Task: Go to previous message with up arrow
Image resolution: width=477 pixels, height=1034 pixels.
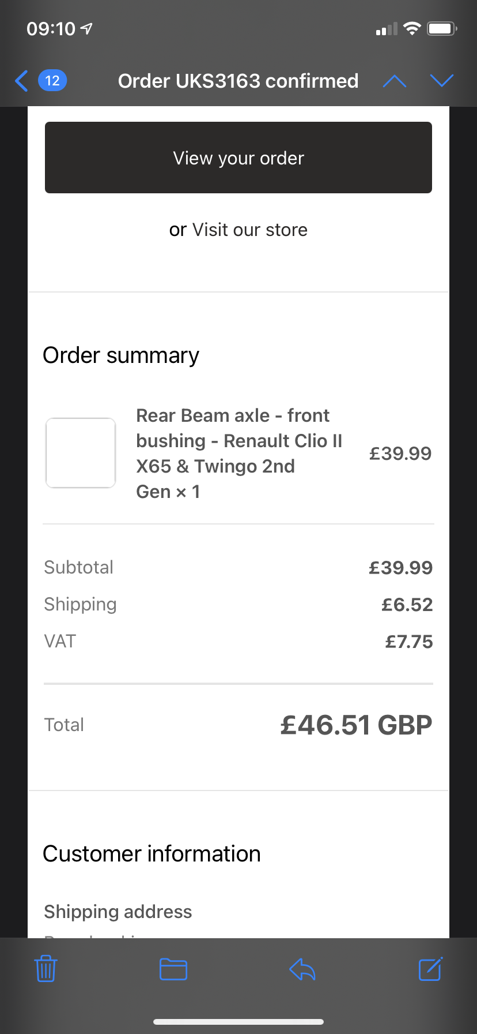Action: [395, 81]
